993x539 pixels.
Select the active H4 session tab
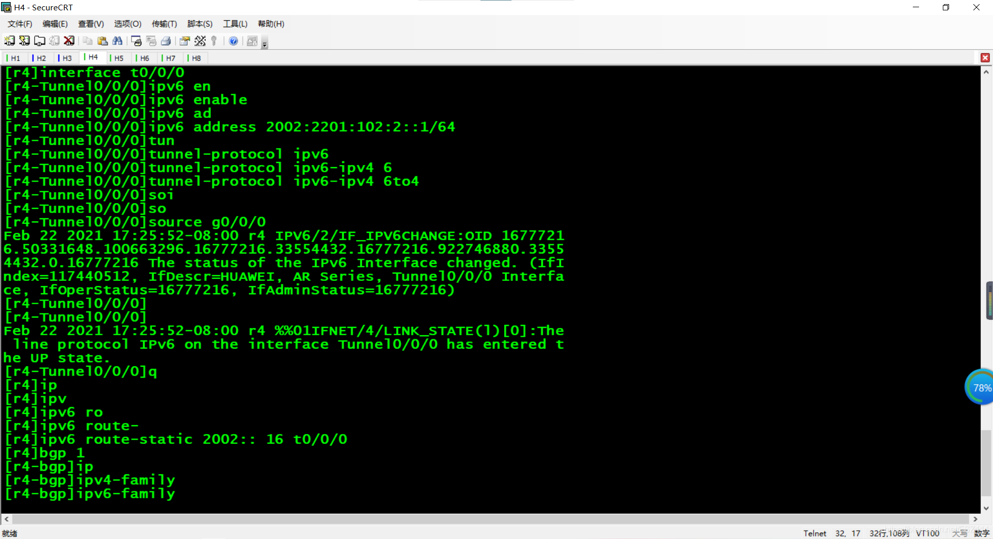point(92,57)
